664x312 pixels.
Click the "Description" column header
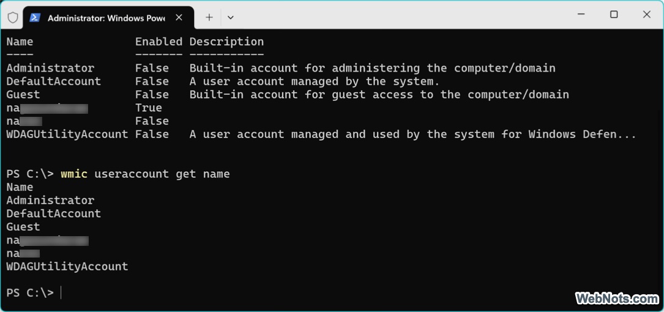pos(226,42)
